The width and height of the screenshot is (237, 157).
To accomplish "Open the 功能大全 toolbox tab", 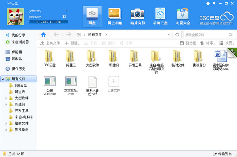I will click(x=183, y=17).
